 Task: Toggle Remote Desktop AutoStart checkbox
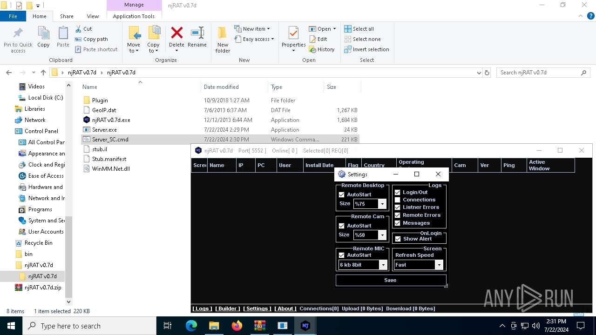click(341, 195)
